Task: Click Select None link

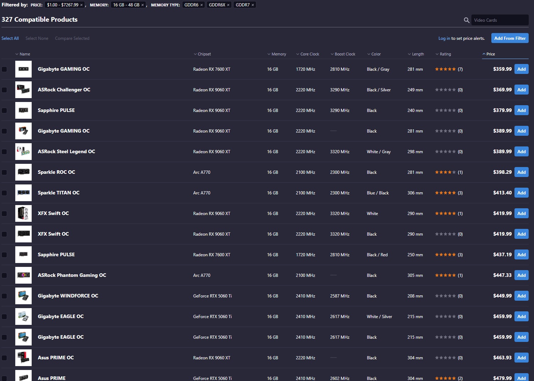Action: click(37, 38)
